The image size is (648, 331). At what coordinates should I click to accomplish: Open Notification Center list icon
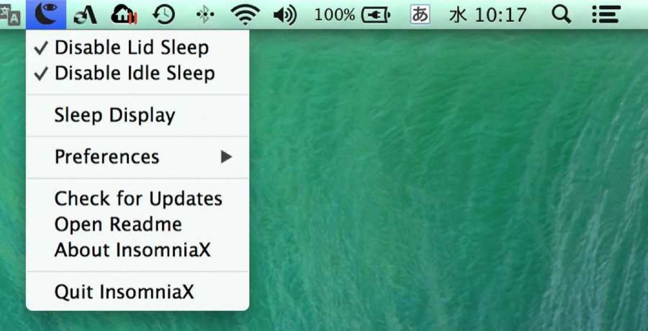point(606,15)
